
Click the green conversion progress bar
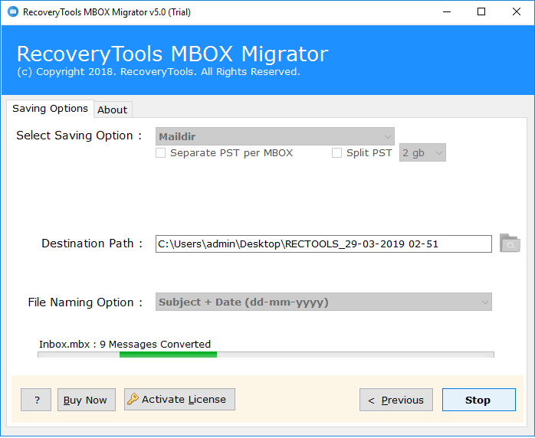coord(266,355)
